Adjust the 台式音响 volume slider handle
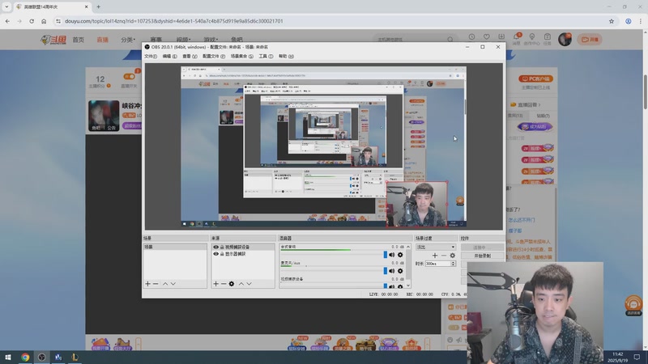This screenshot has width=648, height=364. click(x=386, y=255)
